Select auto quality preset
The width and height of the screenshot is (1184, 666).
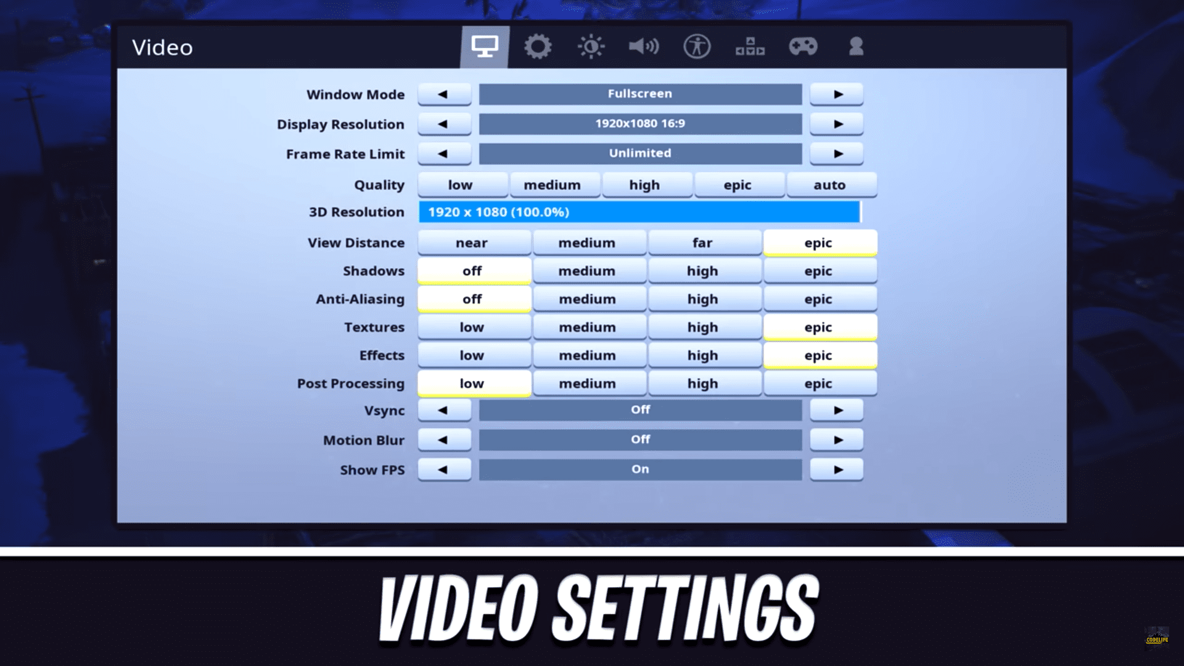click(829, 184)
